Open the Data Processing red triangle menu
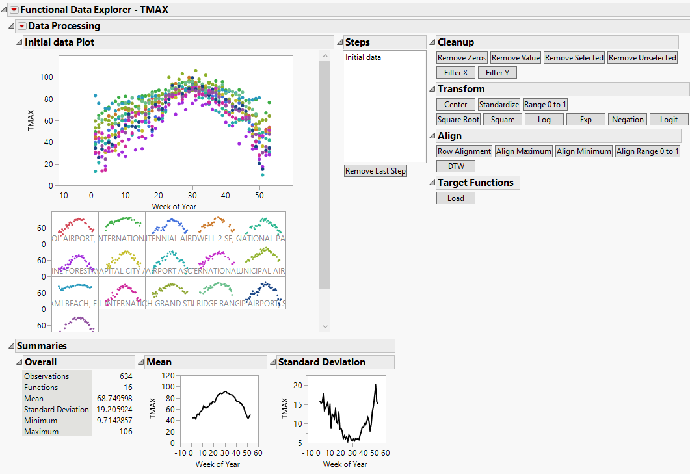The image size is (690, 474). (x=22, y=26)
